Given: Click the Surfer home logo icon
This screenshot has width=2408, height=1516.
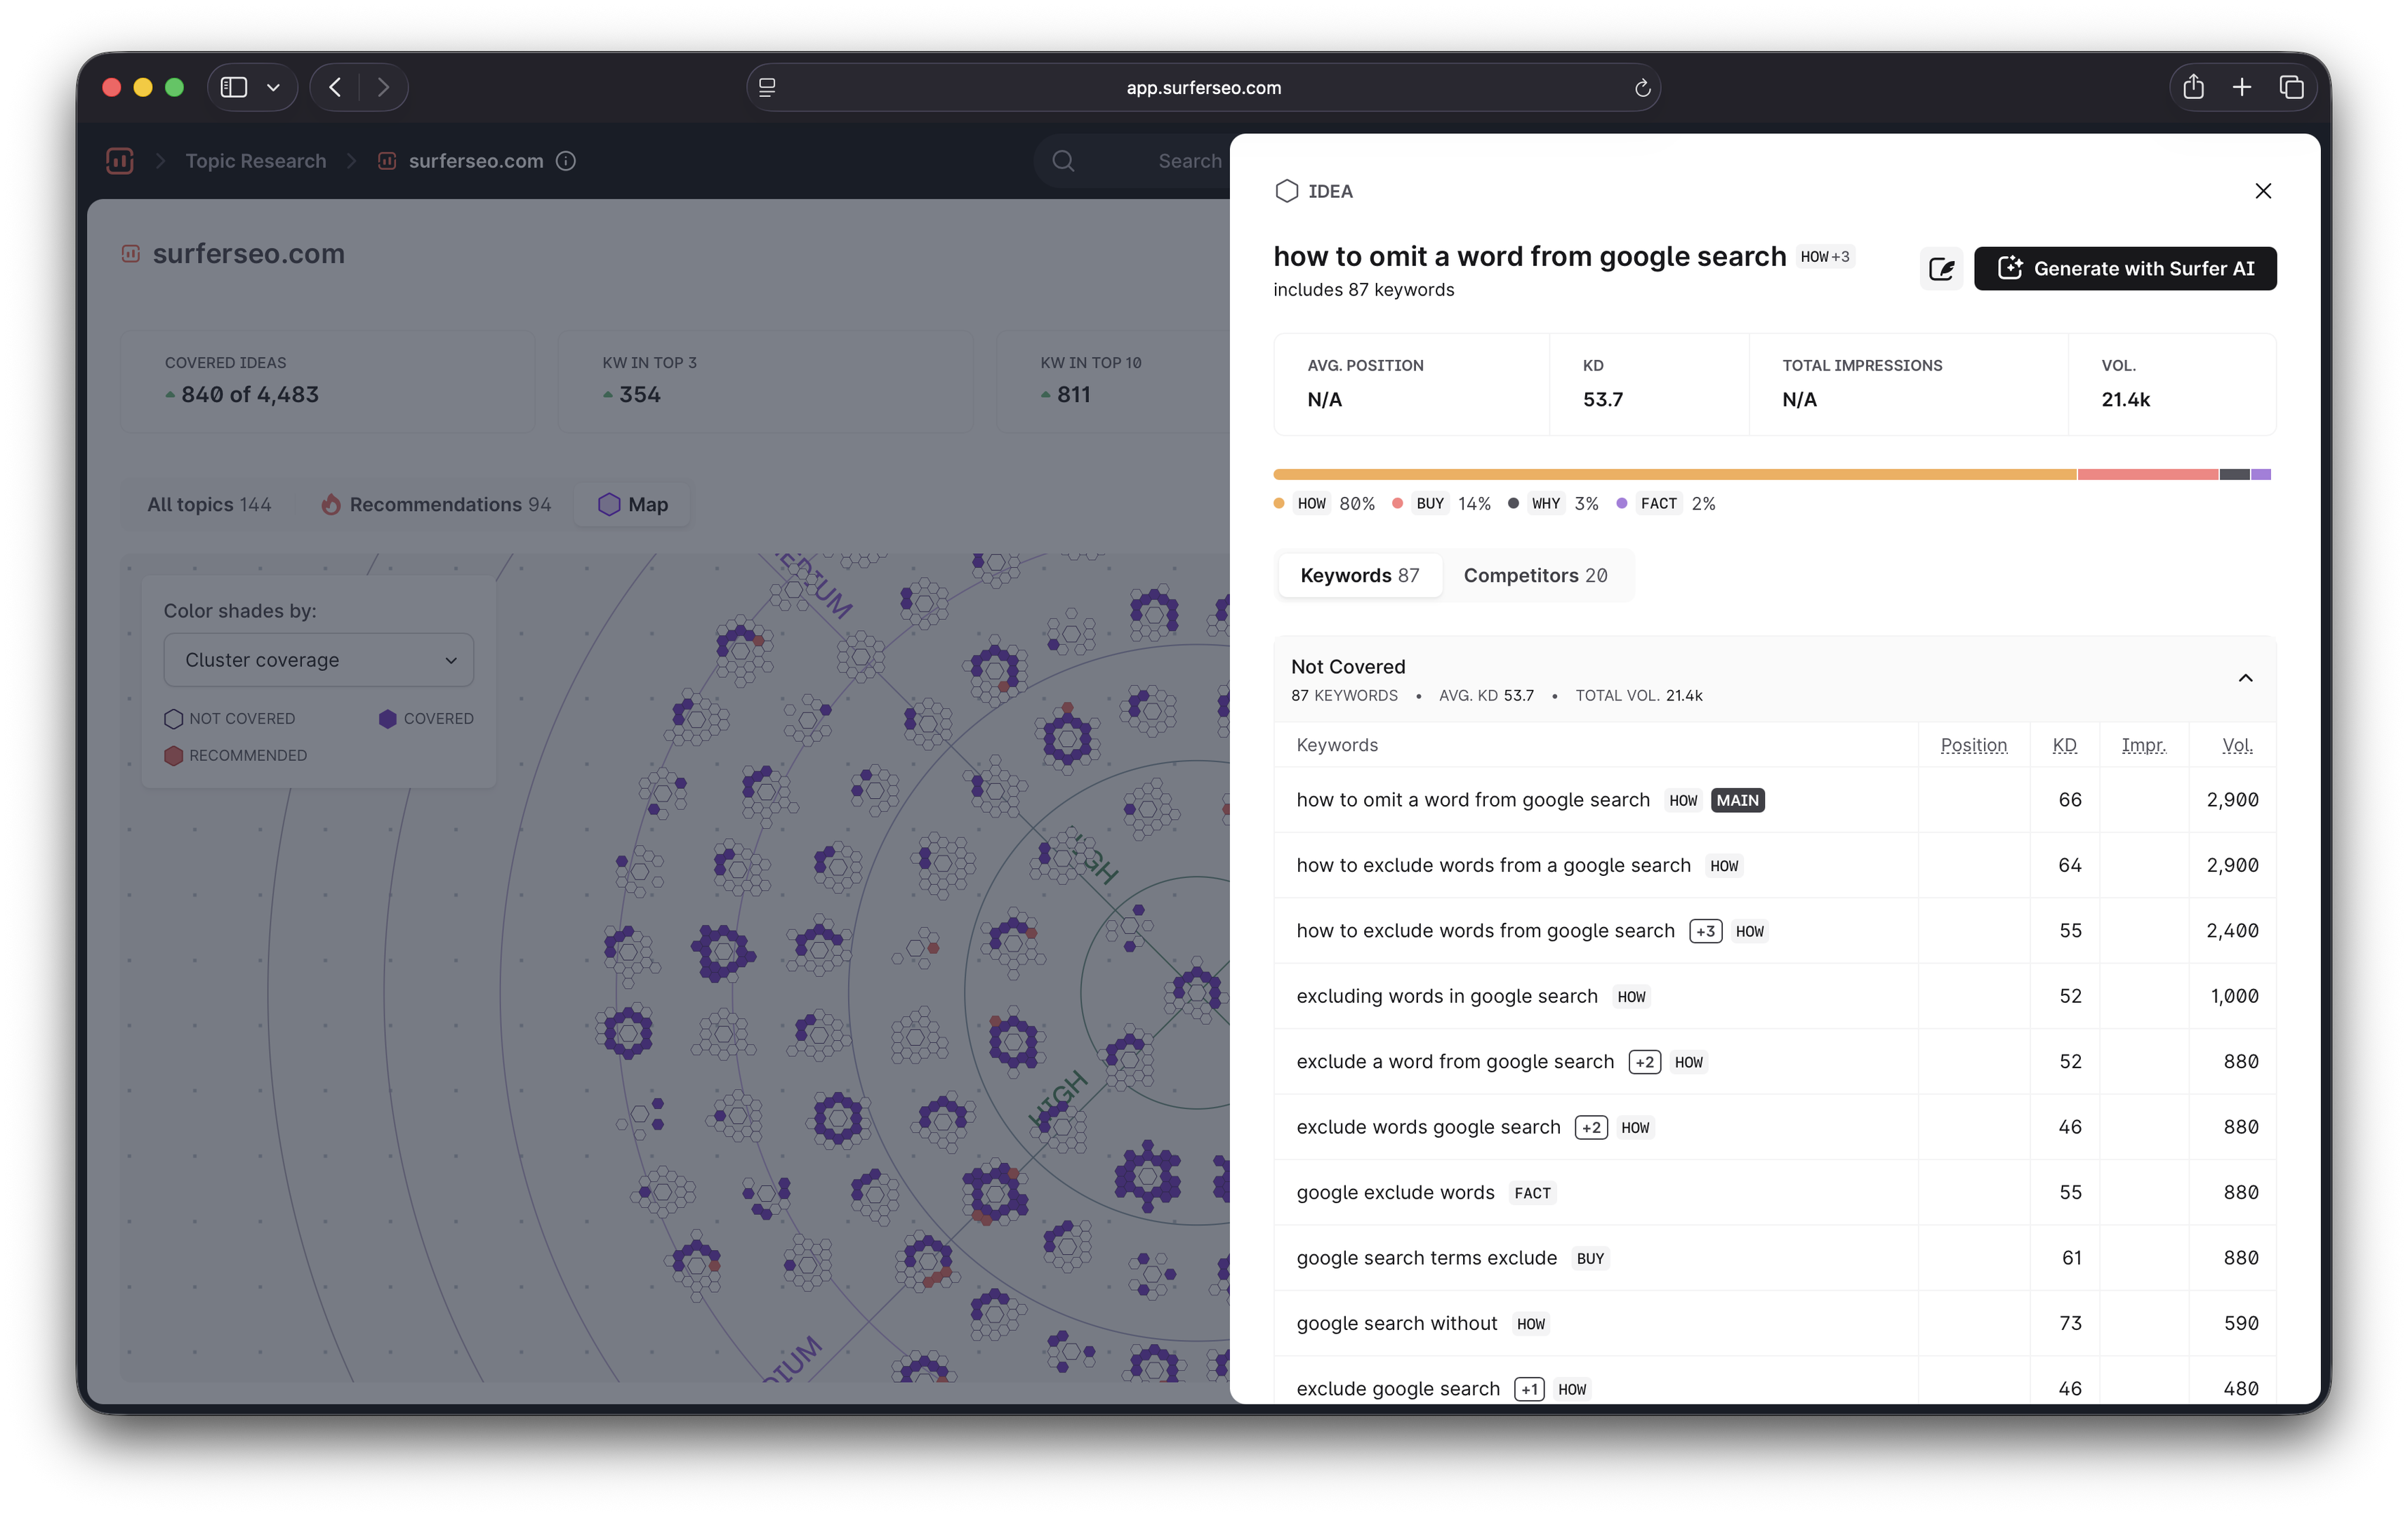Looking at the screenshot, I should (x=120, y=161).
